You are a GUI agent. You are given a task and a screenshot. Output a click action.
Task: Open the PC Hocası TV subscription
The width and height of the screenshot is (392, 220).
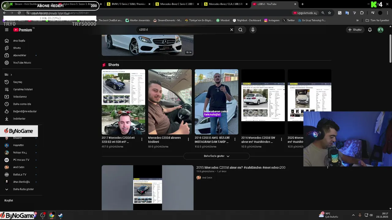click(21, 160)
